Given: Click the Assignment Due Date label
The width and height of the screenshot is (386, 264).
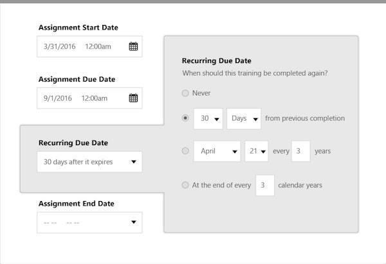Looking at the screenshot, I should tap(77, 79).
